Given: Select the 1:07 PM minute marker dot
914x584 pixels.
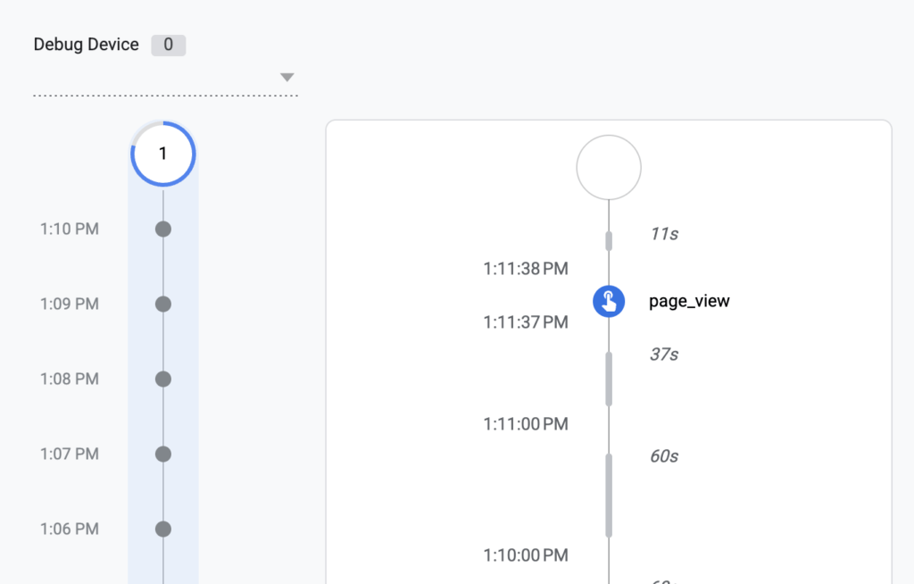Looking at the screenshot, I should pyautogui.click(x=163, y=454).
